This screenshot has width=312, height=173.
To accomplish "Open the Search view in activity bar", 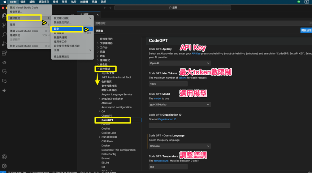I will pos(4,34).
